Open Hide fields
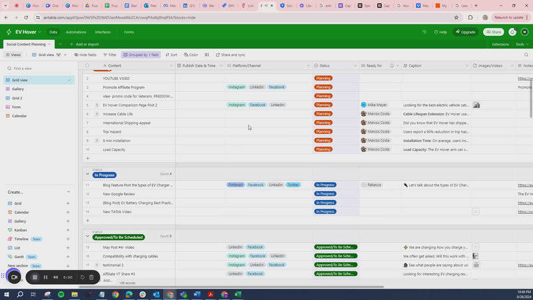 pyautogui.click(x=85, y=55)
